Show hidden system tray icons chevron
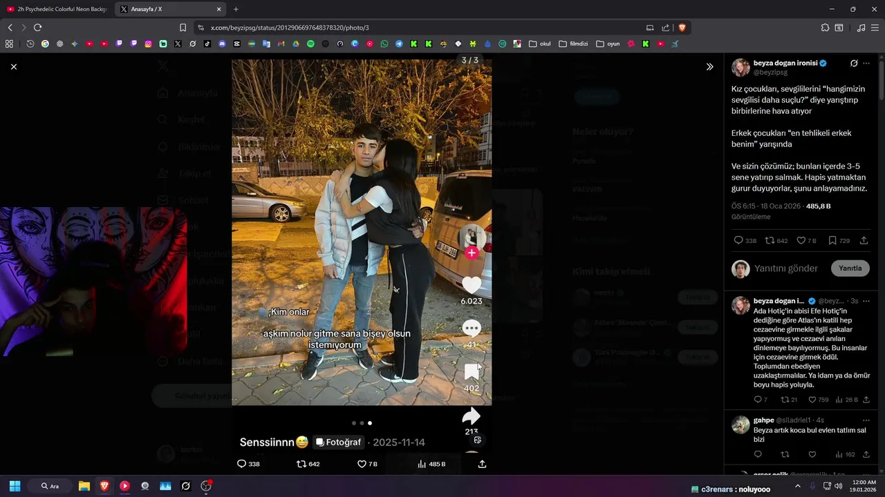Screen dimensions: 885x497 [797, 486]
